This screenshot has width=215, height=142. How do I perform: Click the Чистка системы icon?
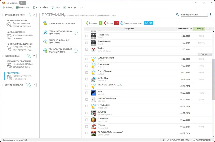pyautogui.click(x=9, y=36)
